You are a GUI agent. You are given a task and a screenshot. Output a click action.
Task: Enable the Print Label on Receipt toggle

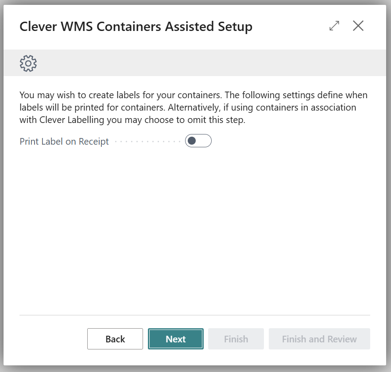tap(198, 141)
